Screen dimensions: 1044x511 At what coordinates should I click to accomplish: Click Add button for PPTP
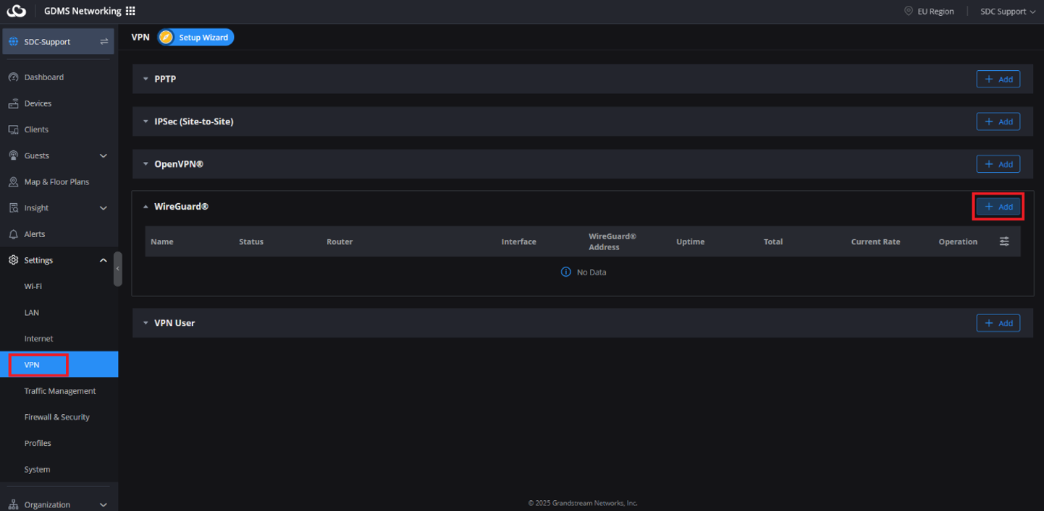(x=998, y=79)
